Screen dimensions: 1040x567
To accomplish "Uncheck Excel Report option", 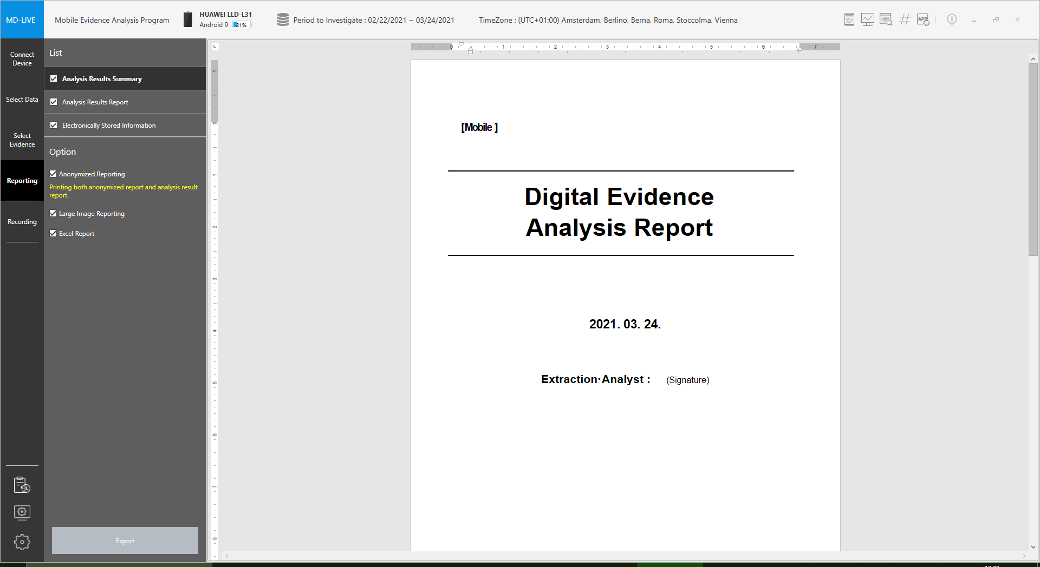I will (x=53, y=233).
